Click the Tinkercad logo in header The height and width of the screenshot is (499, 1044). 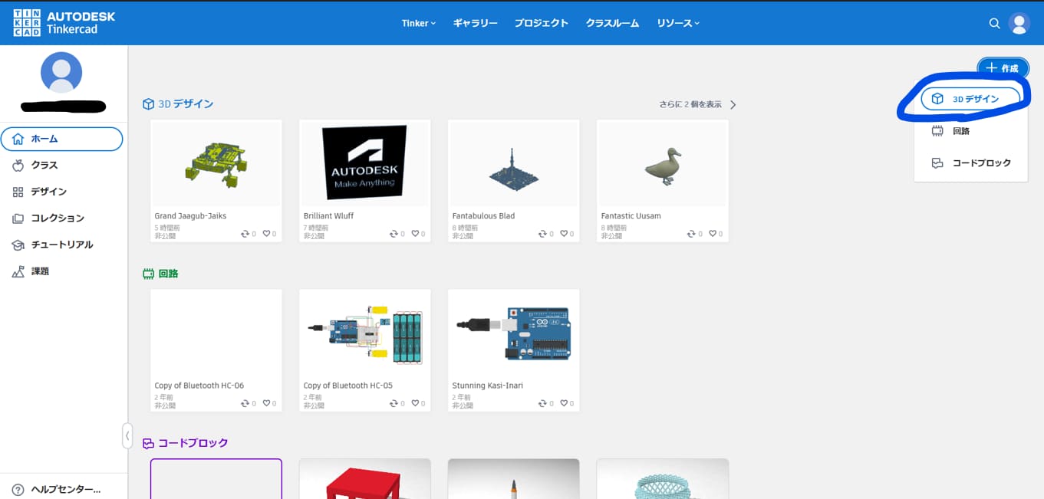pyautogui.click(x=64, y=23)
